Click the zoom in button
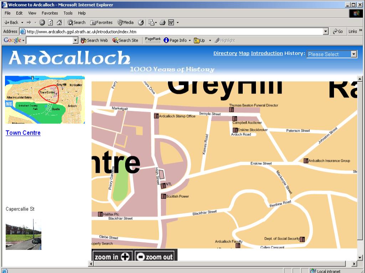This screenshot has height=273, width=365. pos(112,257)
